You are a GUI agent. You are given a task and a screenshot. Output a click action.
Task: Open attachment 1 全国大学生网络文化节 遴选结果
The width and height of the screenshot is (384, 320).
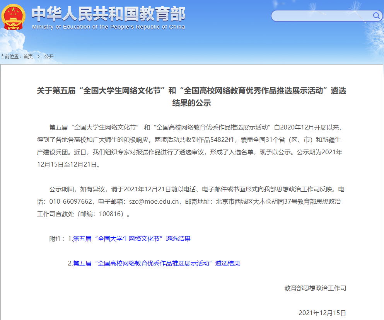[x=132, y=239]
